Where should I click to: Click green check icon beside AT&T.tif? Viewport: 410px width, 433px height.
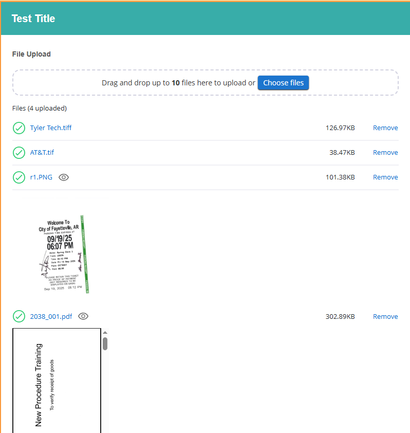point(19,153)
